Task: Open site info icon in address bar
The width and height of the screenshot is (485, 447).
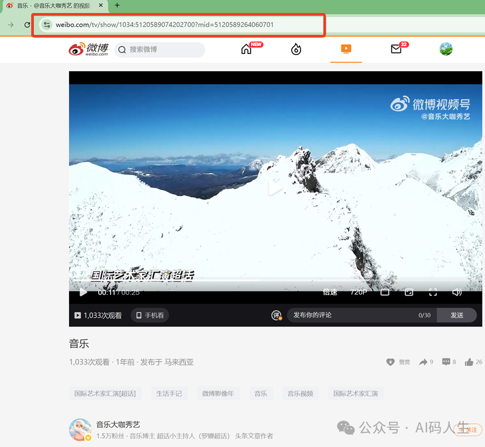Action: [x=47, y=25]
